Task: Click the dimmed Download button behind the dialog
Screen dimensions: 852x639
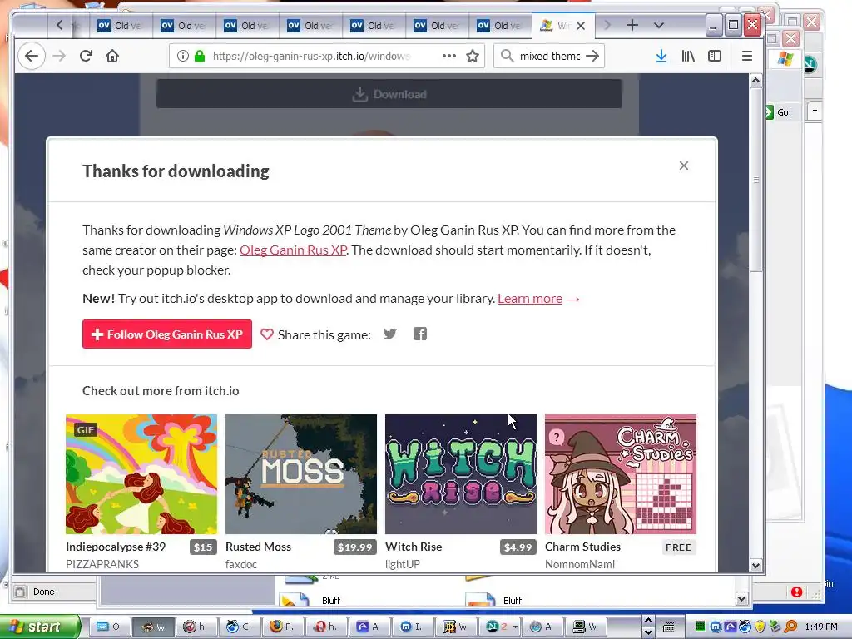Action: point(389,94)
